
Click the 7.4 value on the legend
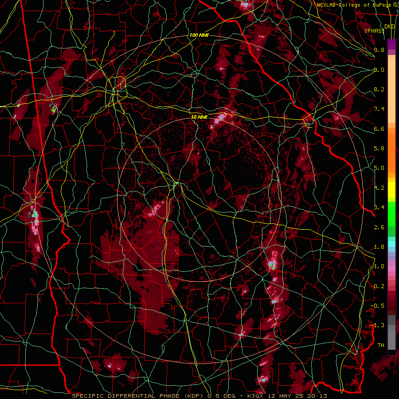379,109
